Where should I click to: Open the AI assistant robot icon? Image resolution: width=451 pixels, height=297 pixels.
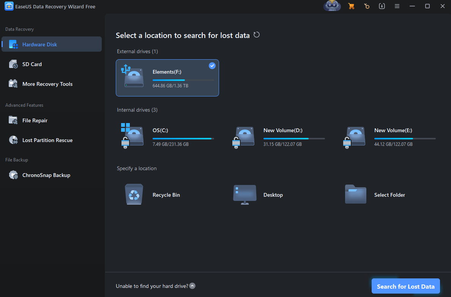pyautogui.click(x=332, y=6)
